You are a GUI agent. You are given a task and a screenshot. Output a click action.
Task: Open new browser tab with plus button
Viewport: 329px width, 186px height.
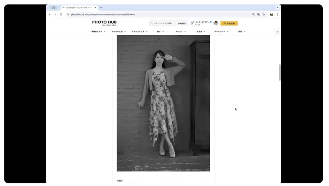pyautogui.click(x=101, y=7)
